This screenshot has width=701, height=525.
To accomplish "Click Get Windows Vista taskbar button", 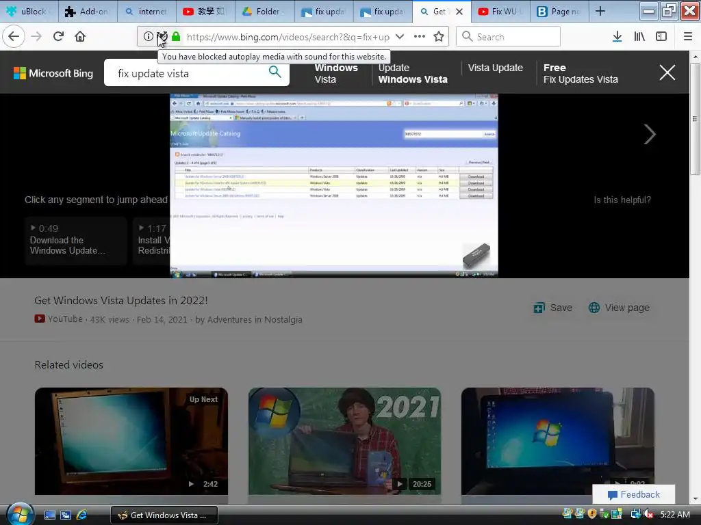I will [164, 515].
